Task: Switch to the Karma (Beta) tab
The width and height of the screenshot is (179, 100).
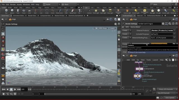Action: point(135,27)
